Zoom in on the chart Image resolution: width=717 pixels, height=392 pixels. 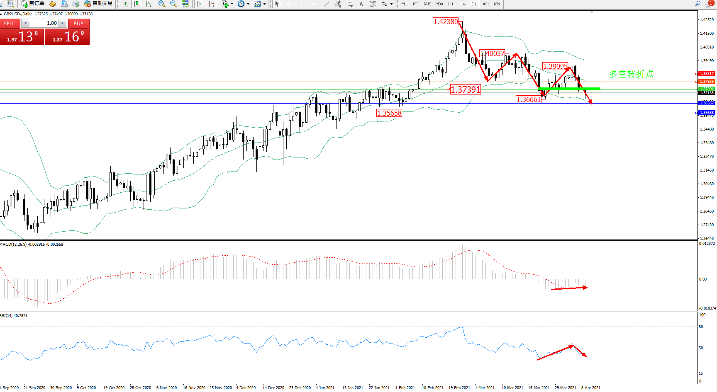point(162,4)
